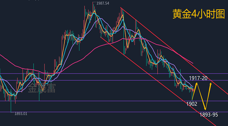
Task: Click the topmost purple horizontal resistance line
Action: 114,74
